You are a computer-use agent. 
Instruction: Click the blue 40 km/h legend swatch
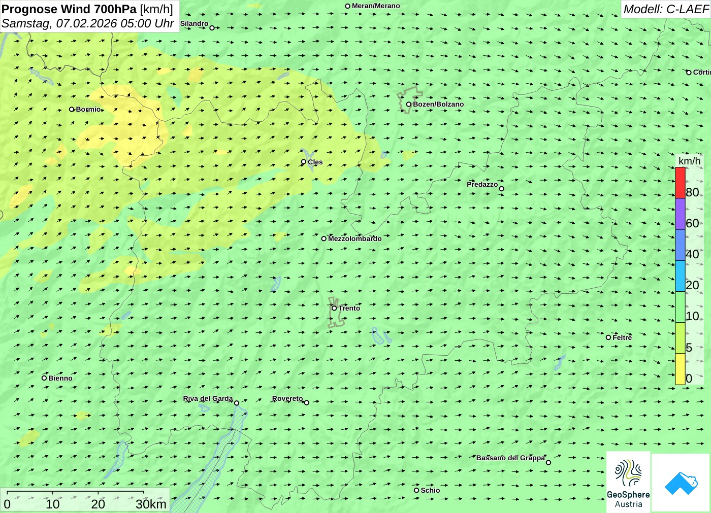(680, 245)
